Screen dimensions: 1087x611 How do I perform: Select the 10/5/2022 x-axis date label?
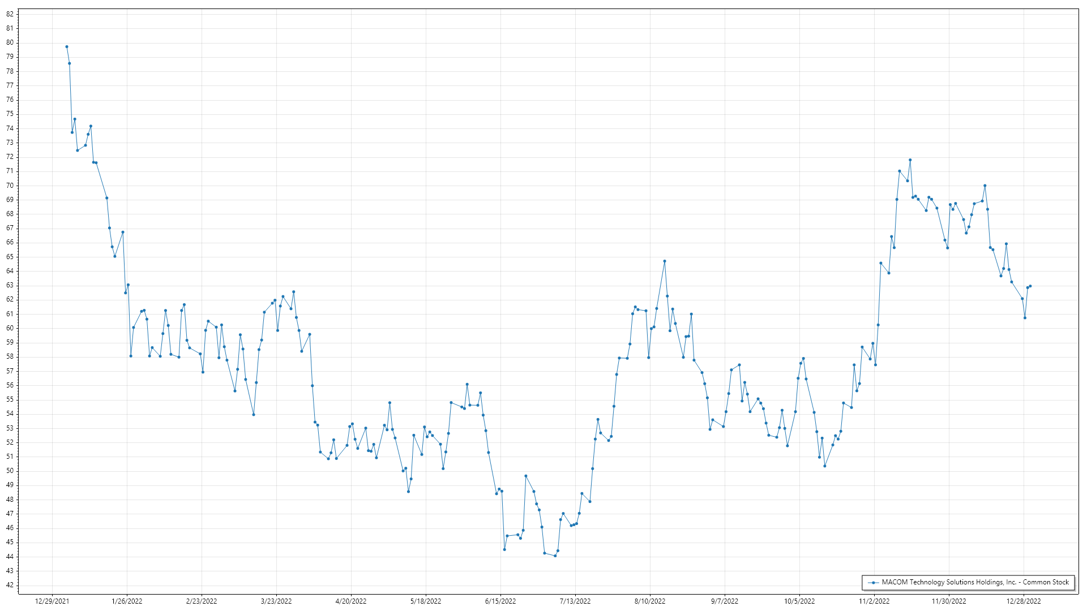pyautogui.click(x=799, y=601)
